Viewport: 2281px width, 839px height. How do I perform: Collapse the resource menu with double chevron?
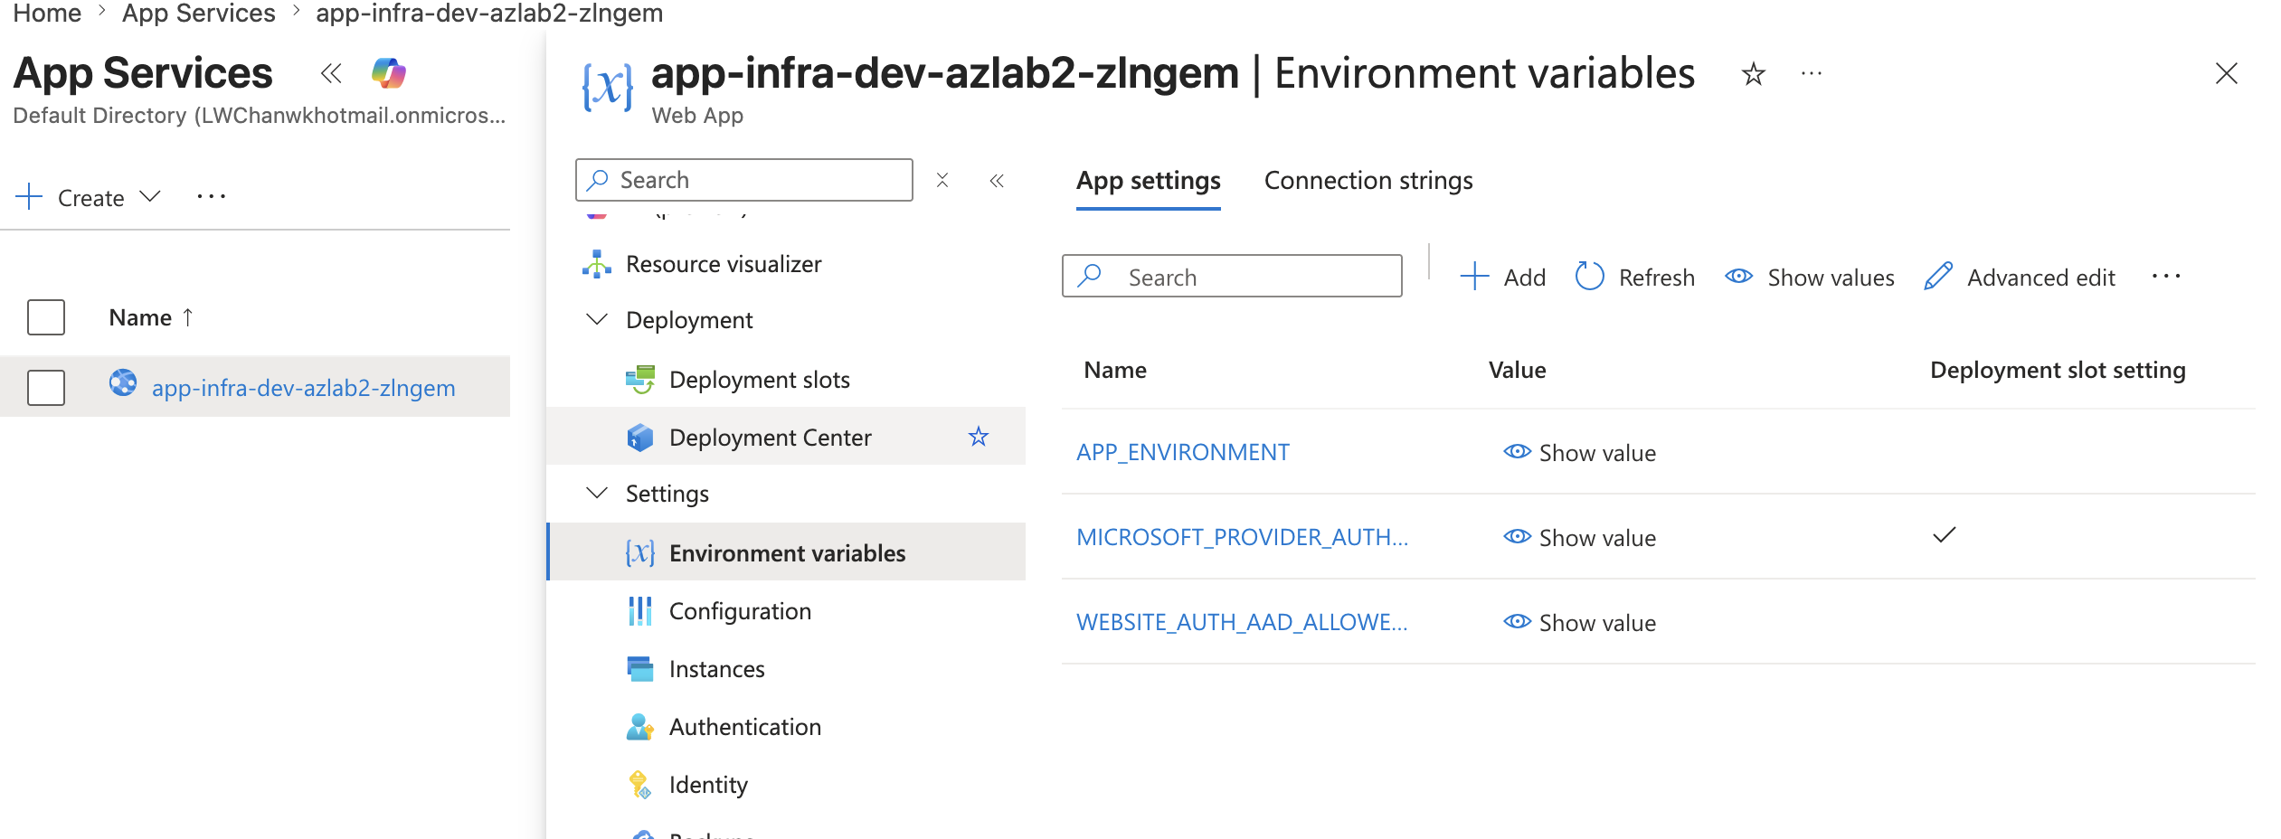[x=997, y=181]
